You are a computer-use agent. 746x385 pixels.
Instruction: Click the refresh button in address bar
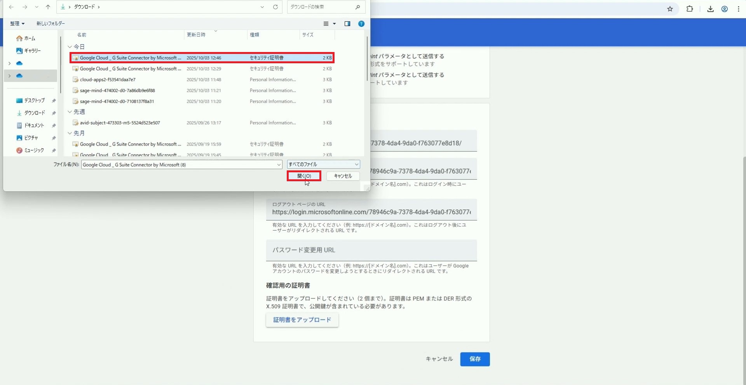coord(275,7)
